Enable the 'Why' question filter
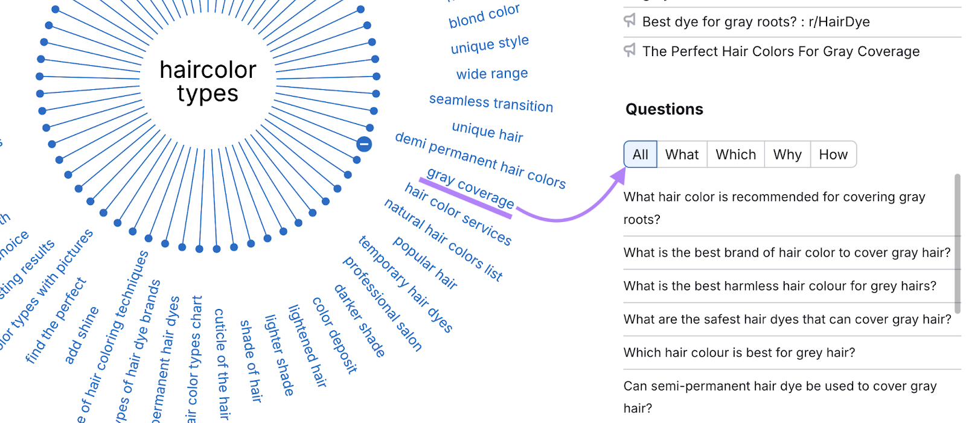This screenshot has height=423, width=966. (787, 154)
